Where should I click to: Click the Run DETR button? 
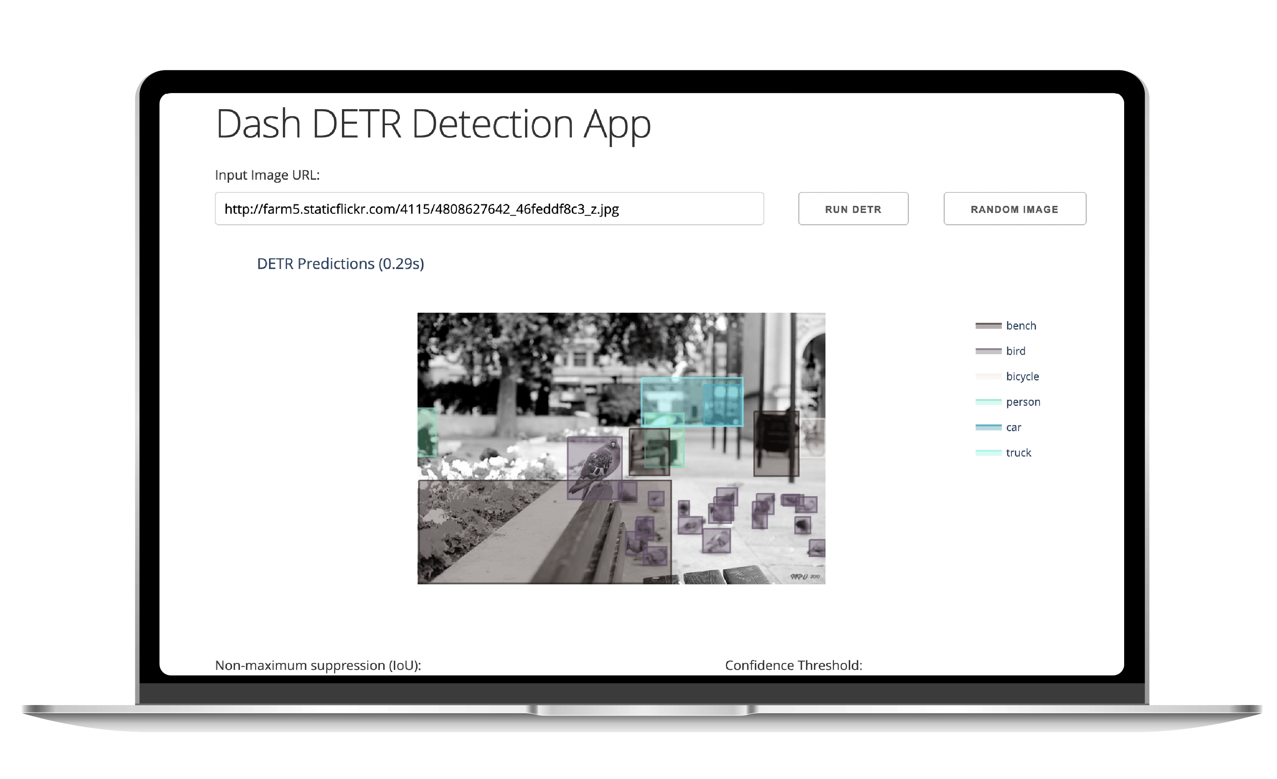tap(853, 209)
